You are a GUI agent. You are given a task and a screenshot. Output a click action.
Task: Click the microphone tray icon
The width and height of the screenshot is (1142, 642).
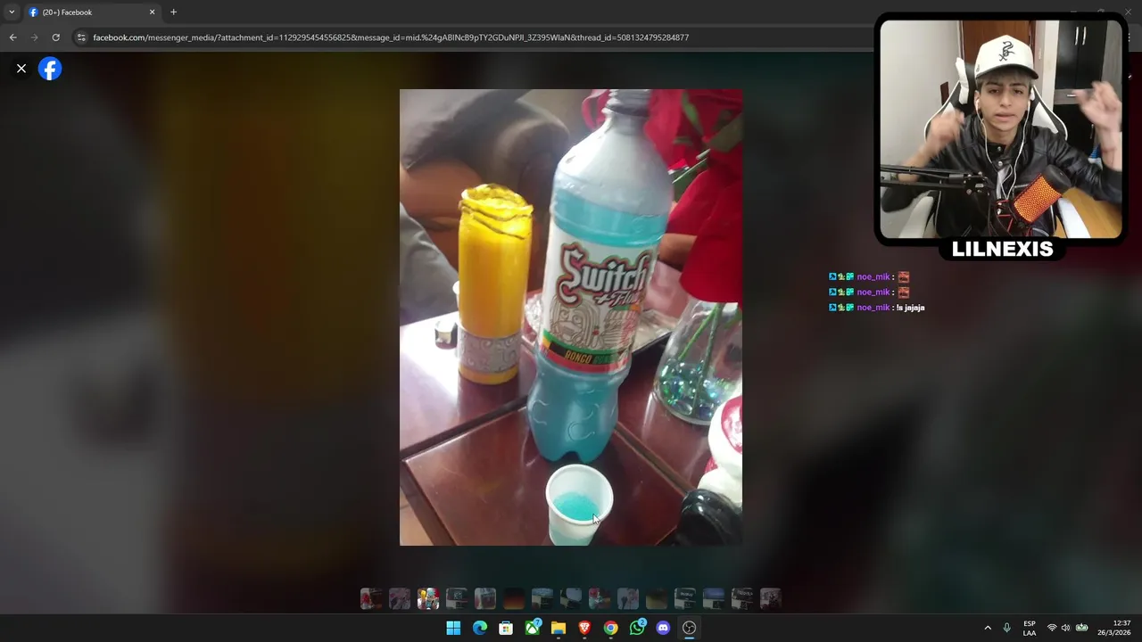(x=1007, y=628)
